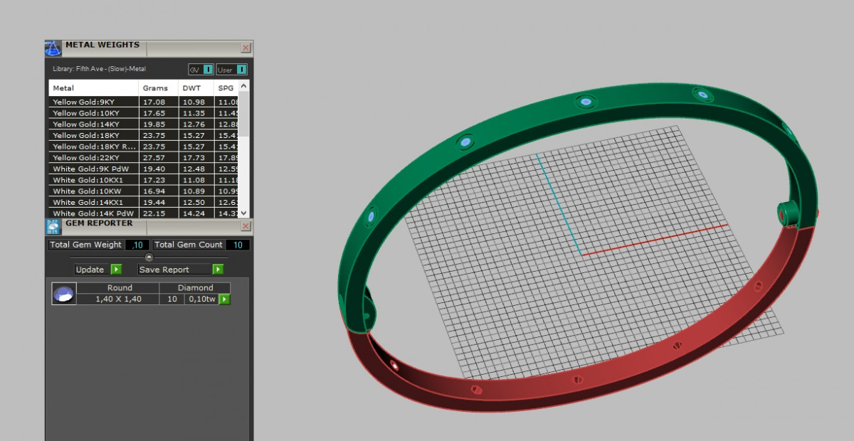Click the GEM REPORTER panel title
This screenshot has width=854, height=441.
tap(99, 223)
